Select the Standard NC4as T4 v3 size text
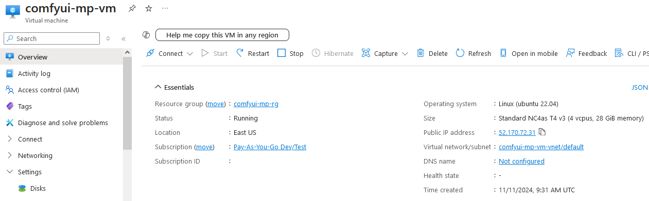Screen dimensions: 649x201 coord(571,118)
